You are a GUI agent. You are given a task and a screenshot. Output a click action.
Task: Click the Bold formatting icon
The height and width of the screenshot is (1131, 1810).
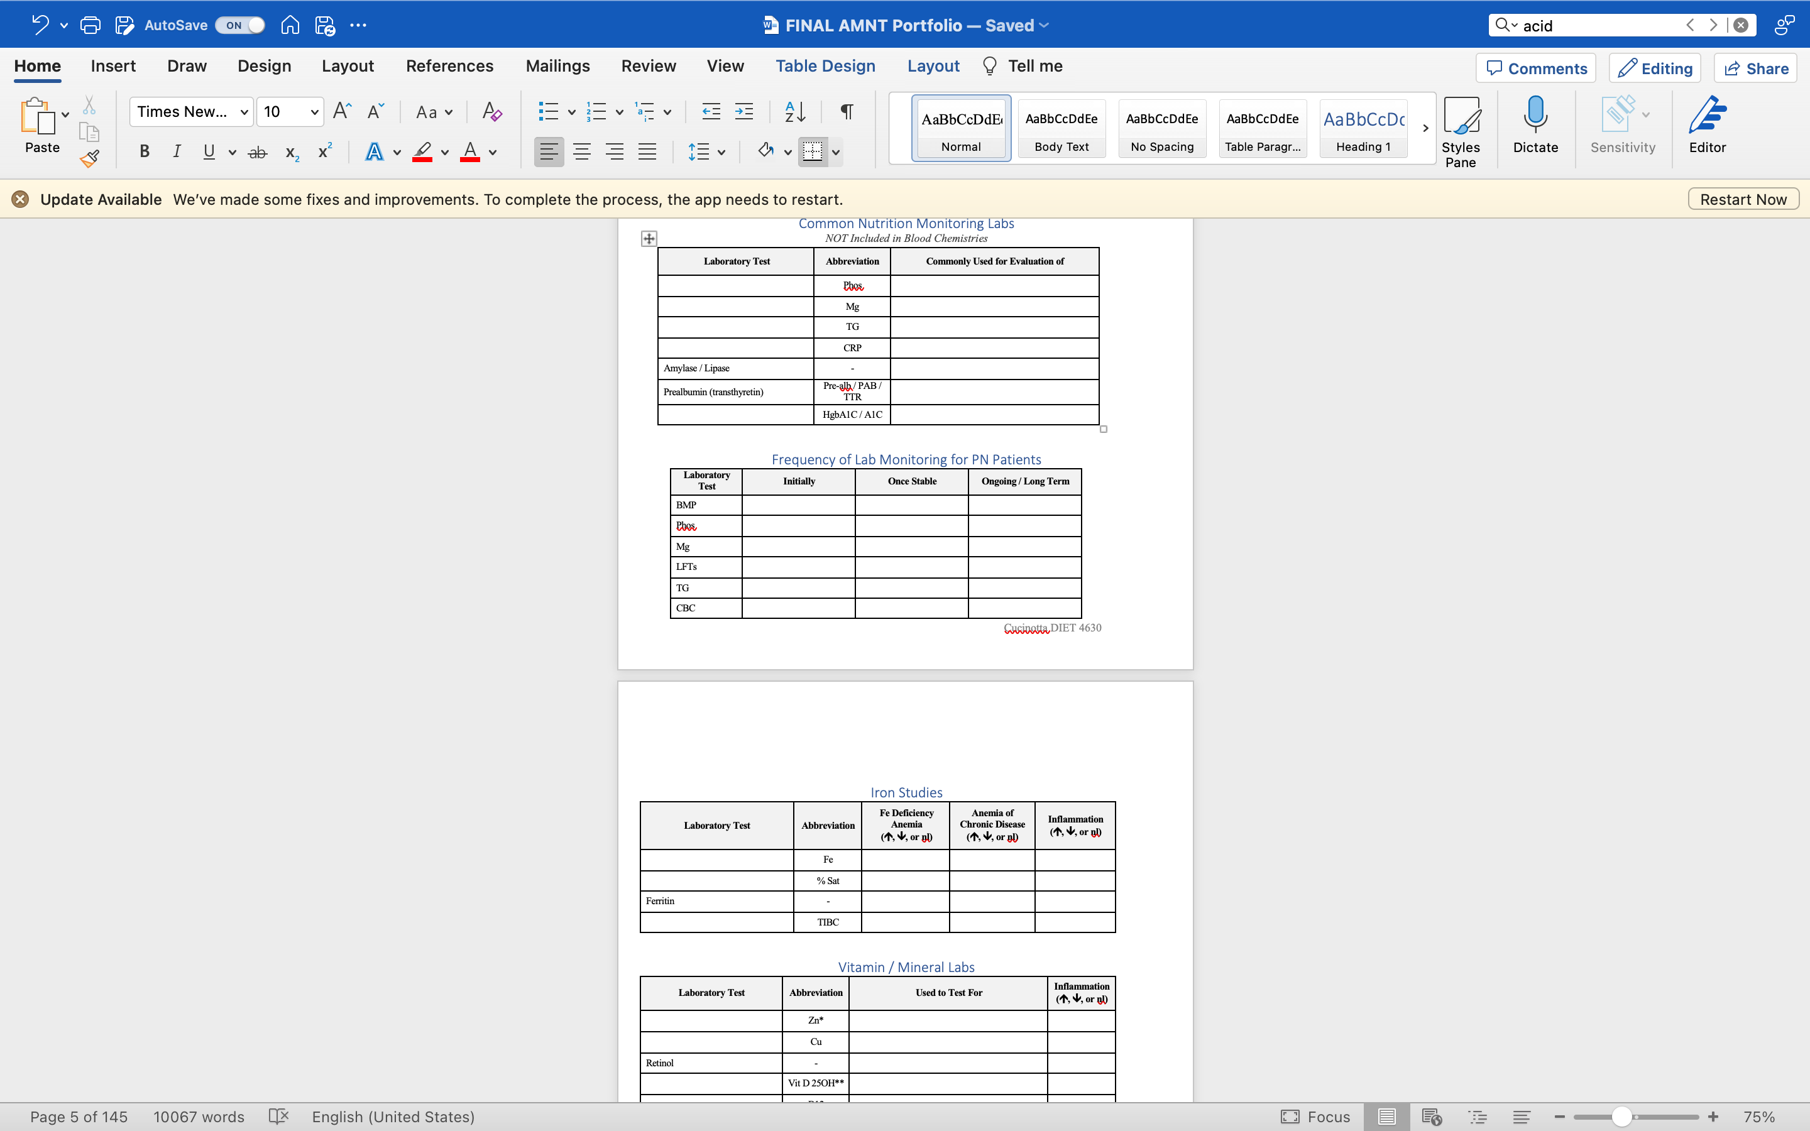[145, 153]
